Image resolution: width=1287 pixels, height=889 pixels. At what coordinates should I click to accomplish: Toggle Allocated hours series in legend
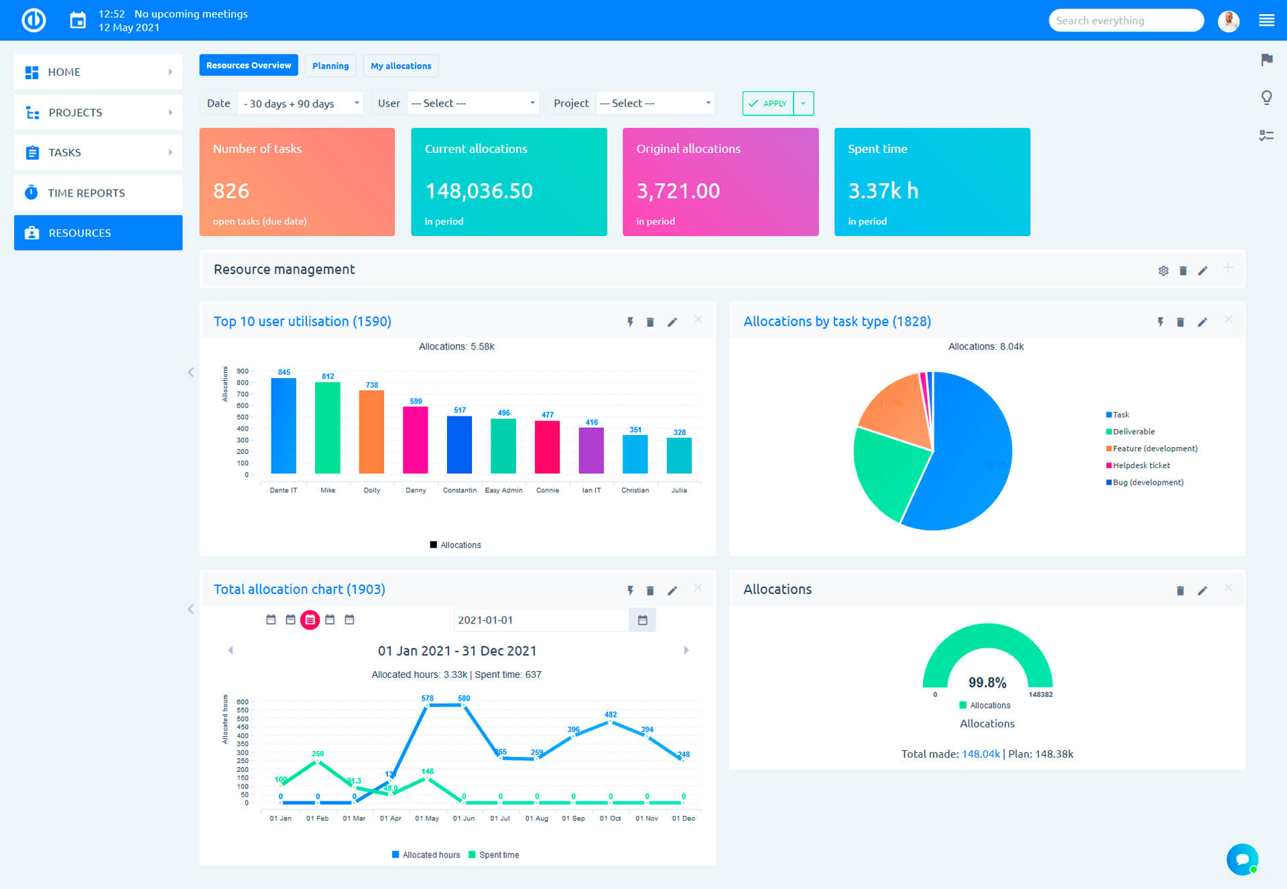(x=426, y=855)
